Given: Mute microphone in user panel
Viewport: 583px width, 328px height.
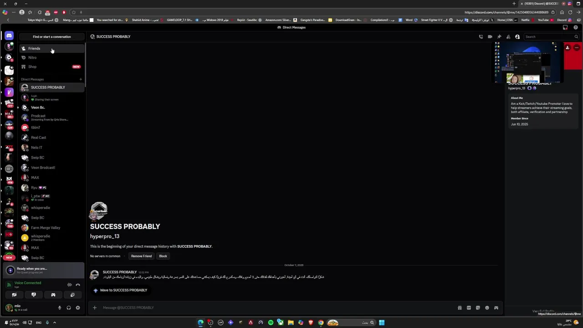Looking at the screenshot, I should (59, 308).
